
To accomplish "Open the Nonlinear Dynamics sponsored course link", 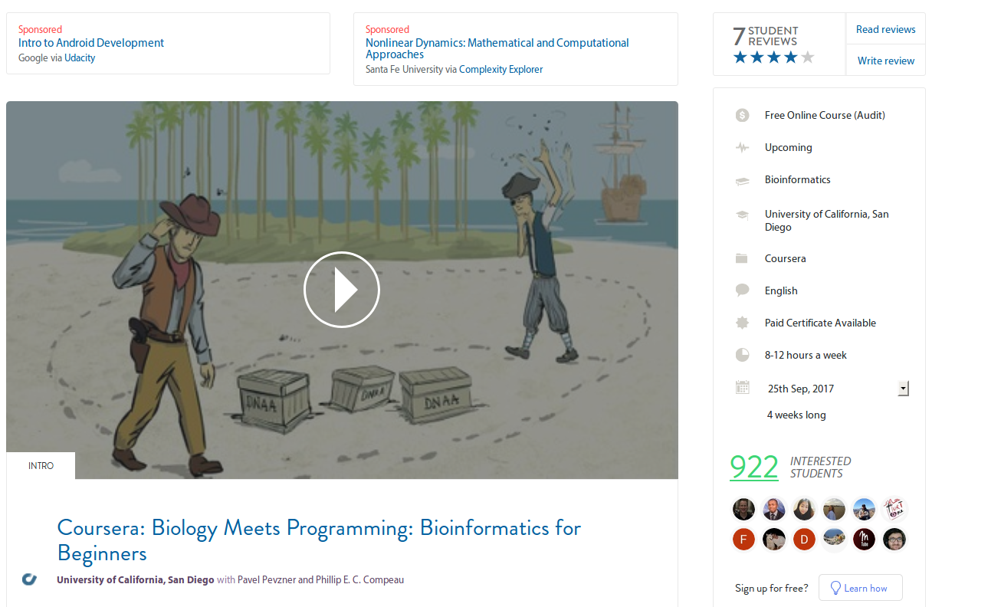I will coord(497,48).
